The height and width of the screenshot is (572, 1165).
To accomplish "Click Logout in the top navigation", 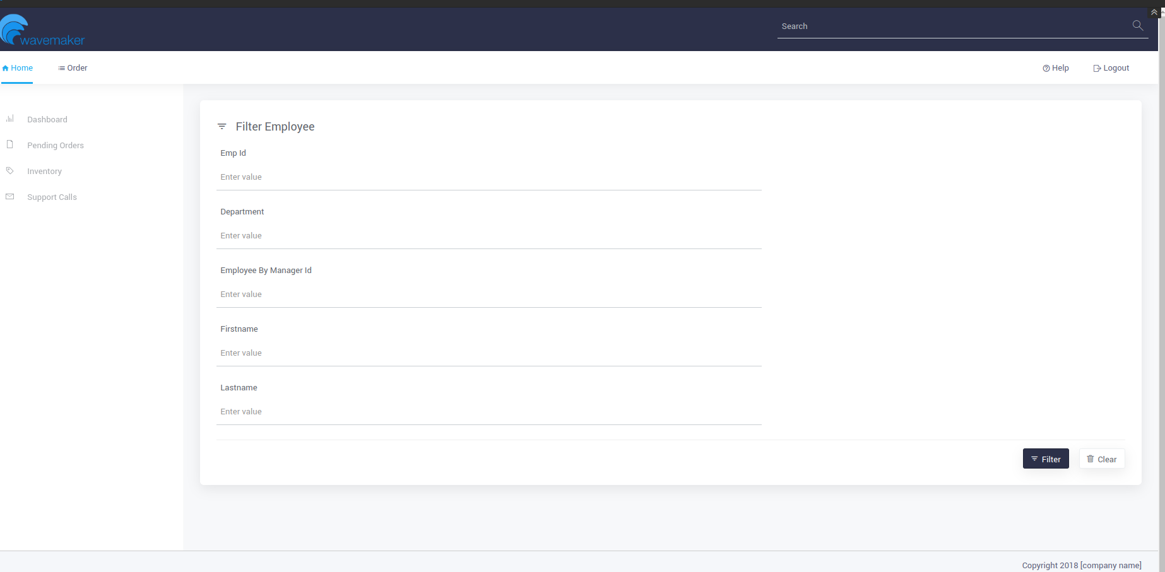I will [x=1111, y=68].
